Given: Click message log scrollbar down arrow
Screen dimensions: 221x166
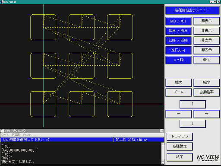Looking at the screenshot, I should click(x=163, y=163).
